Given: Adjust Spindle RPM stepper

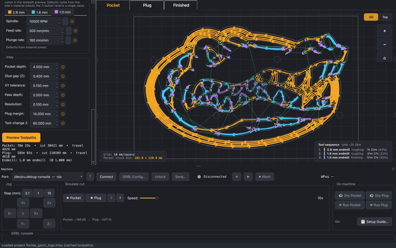Looking at the screenshot, I should 59,21.
